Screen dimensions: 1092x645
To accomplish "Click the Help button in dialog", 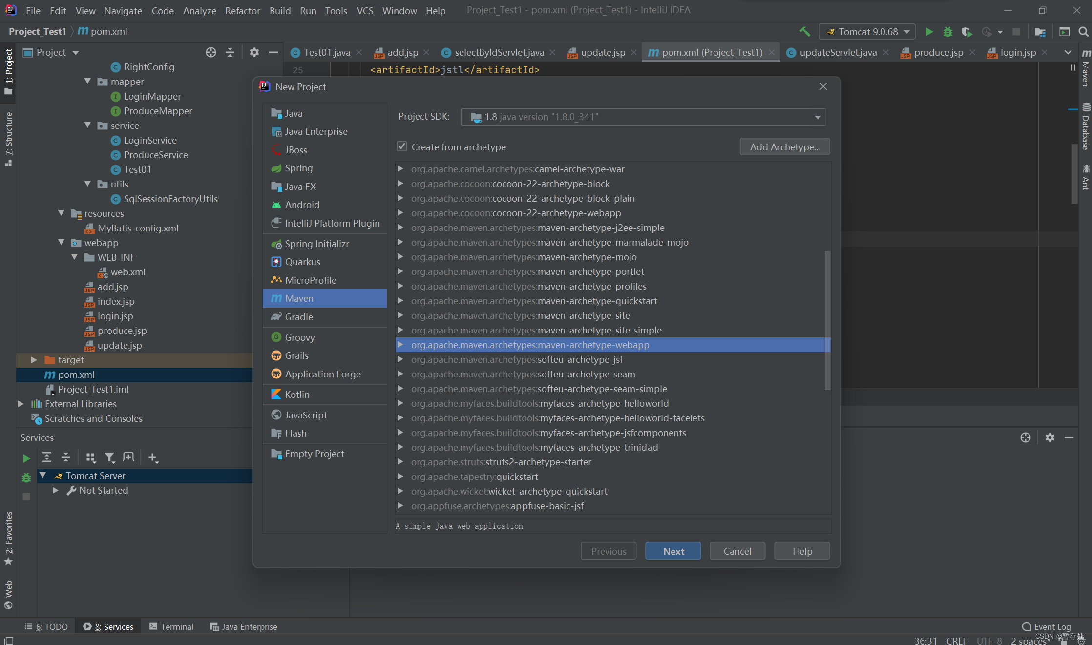I will coord(802,551).
